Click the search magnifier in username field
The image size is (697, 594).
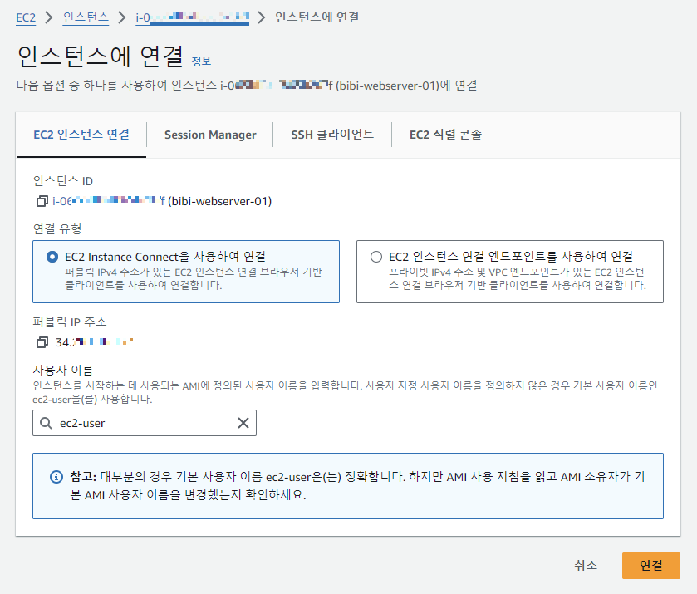[x=46, y=423]
